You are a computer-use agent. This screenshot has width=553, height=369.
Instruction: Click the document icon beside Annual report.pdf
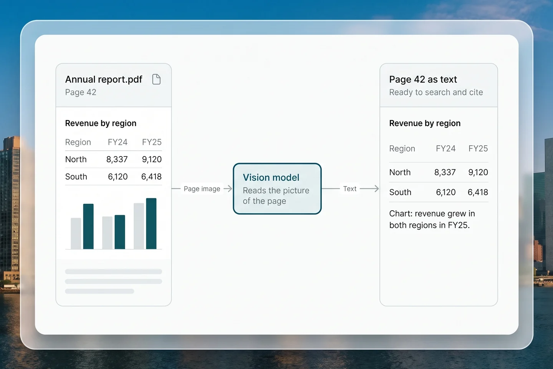pos(156,79)
